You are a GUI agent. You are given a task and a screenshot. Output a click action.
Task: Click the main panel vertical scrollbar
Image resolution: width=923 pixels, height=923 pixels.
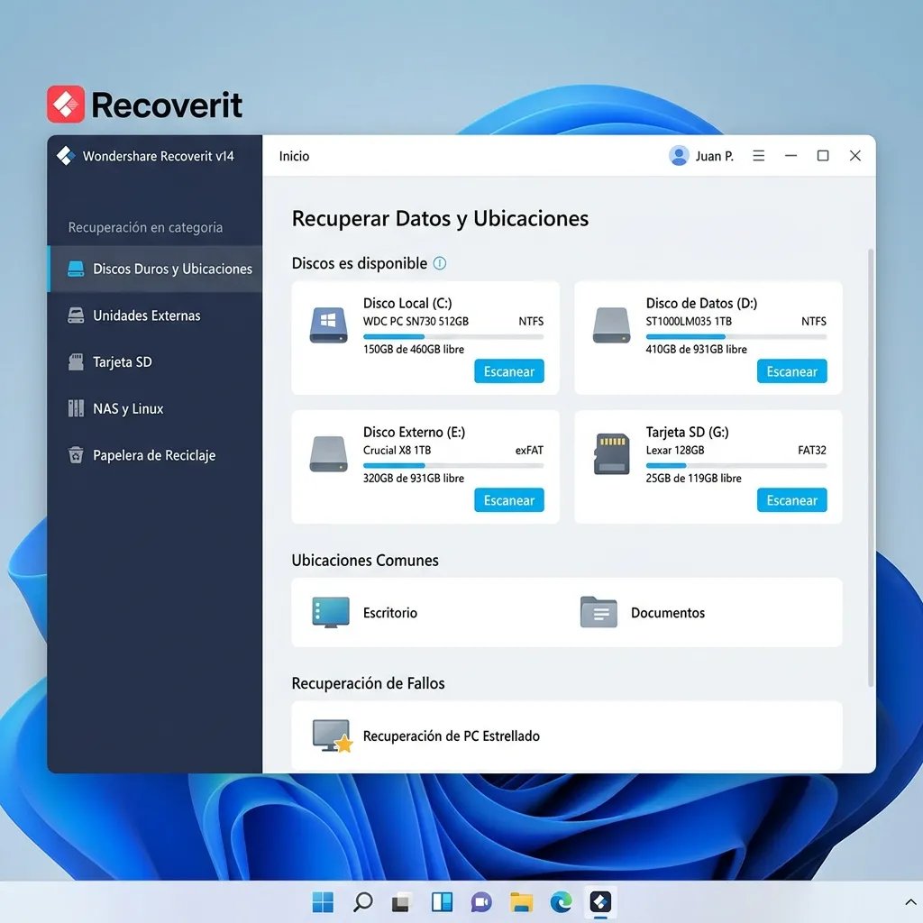[871, 468]
